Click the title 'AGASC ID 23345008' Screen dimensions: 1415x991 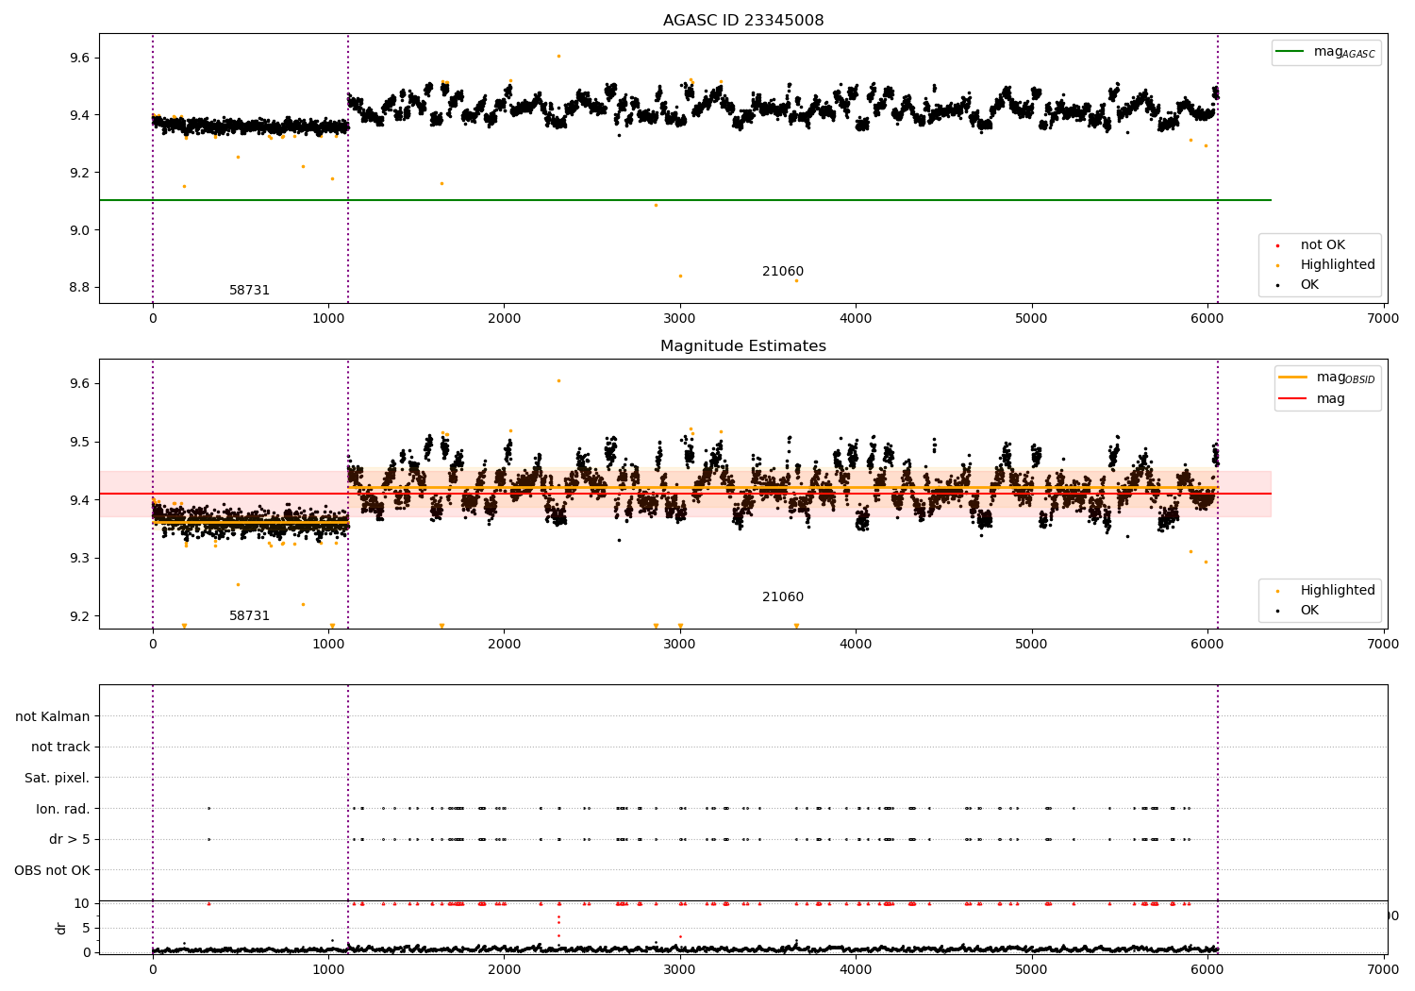743,21
